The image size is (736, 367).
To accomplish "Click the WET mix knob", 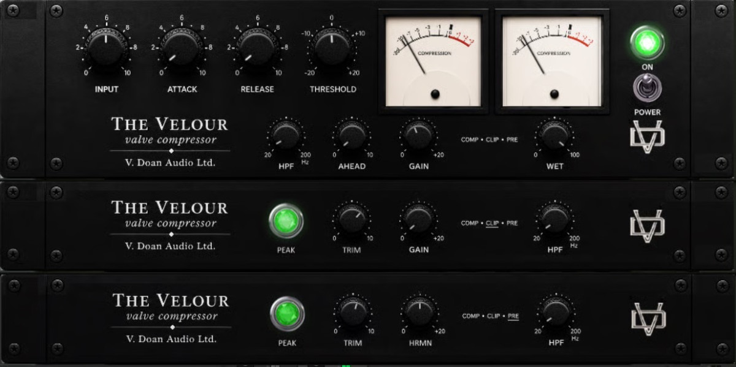I will tap(554, 135).
